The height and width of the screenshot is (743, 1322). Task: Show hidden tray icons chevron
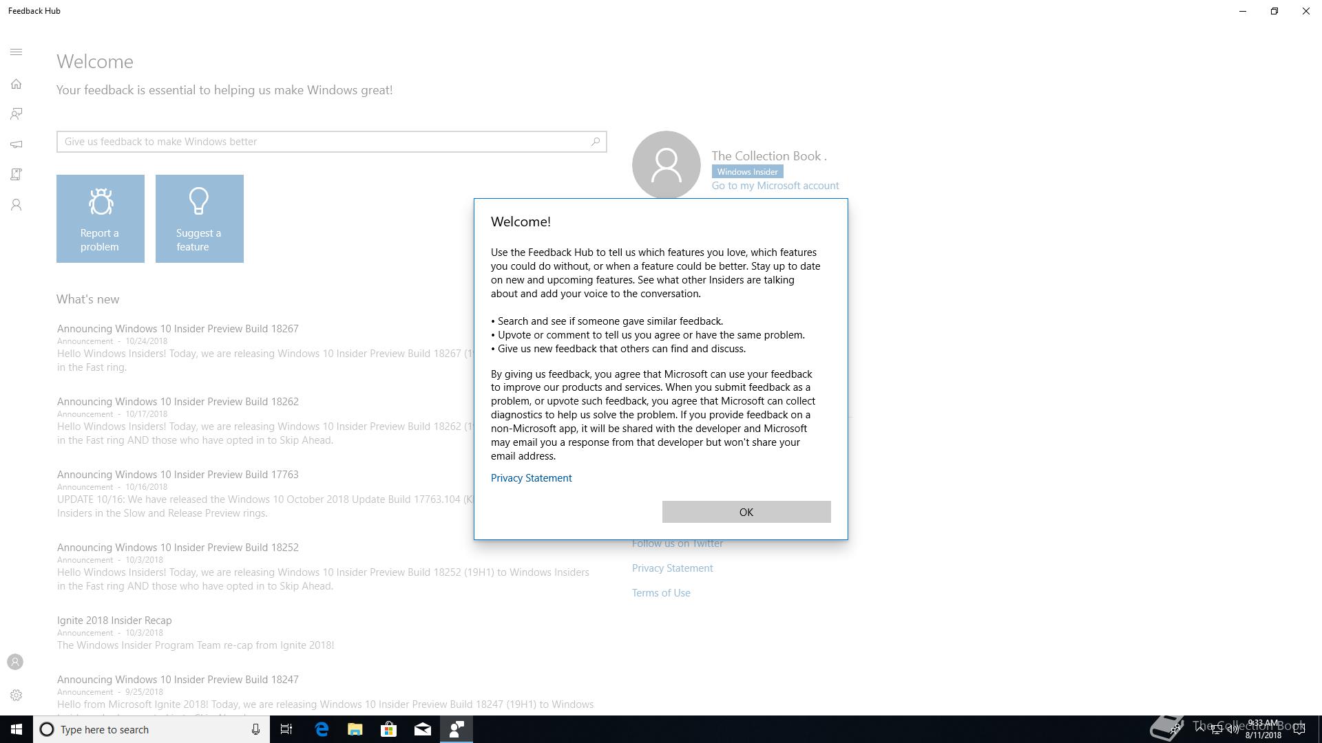[x=1200, y=729]
